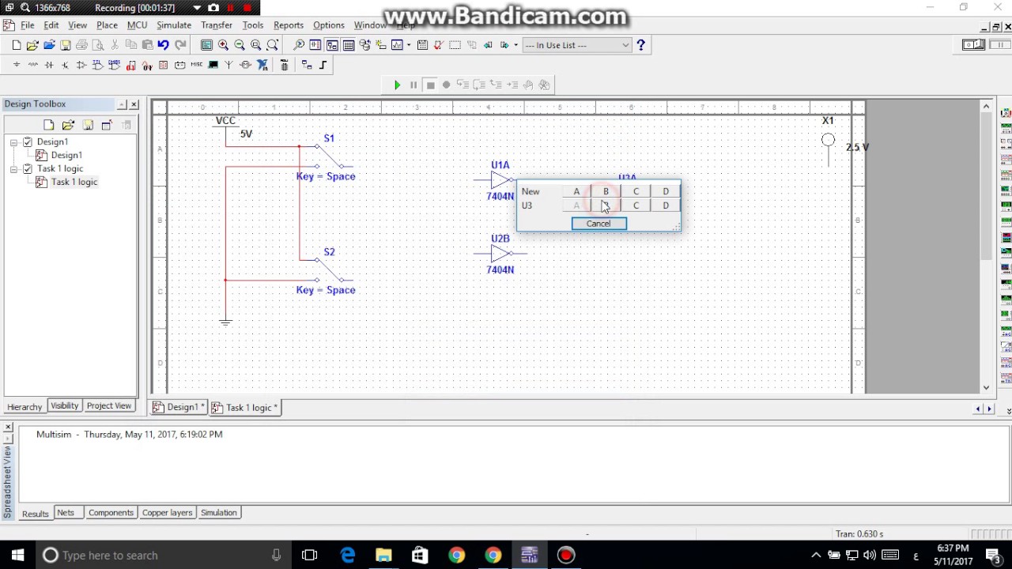Place a diode component icon

pyautogui.click(x=49, y=65)
